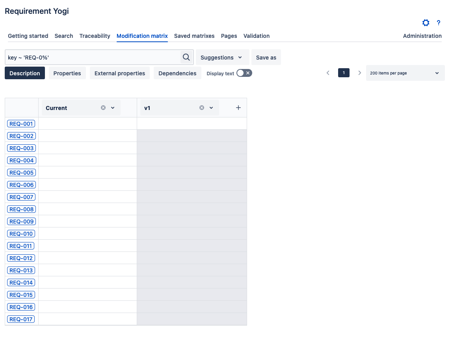Viewport: 452px width, 339px height.
Task: Click the search magnifier icon
Action: [186, 57]
